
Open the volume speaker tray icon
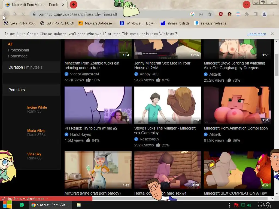249,205
